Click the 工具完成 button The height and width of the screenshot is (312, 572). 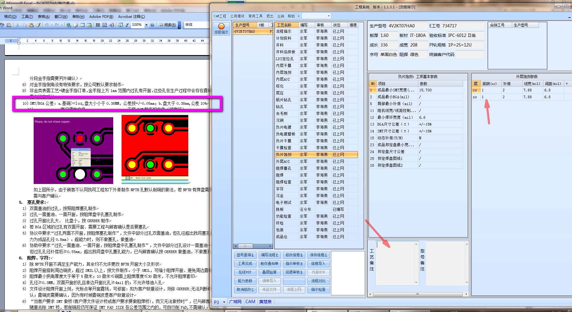coord(245,263)
